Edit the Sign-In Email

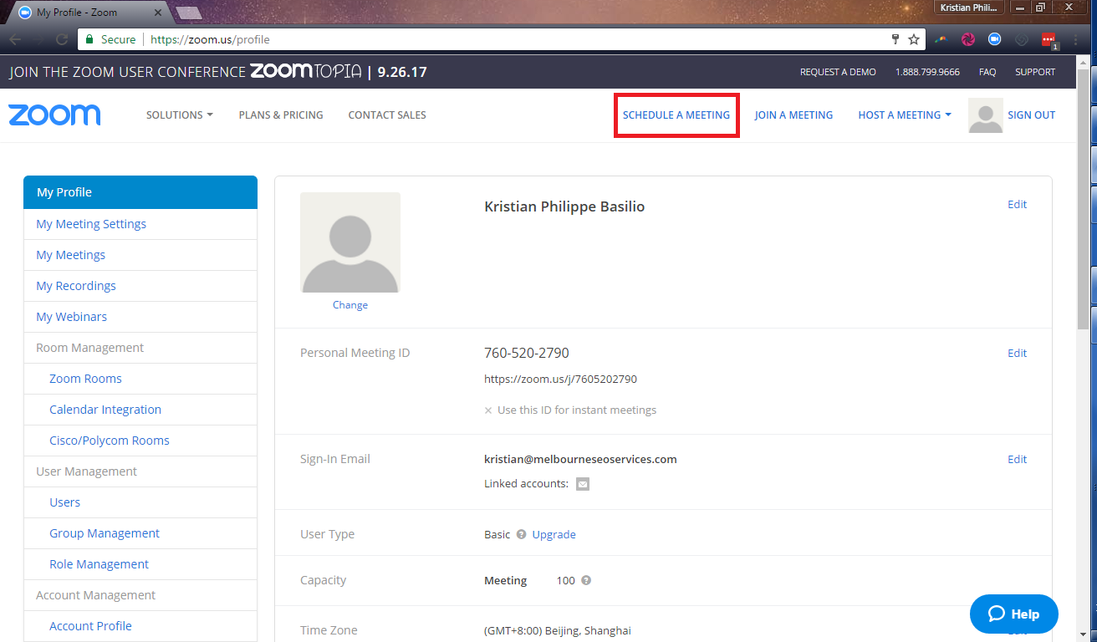[1017, 460]
